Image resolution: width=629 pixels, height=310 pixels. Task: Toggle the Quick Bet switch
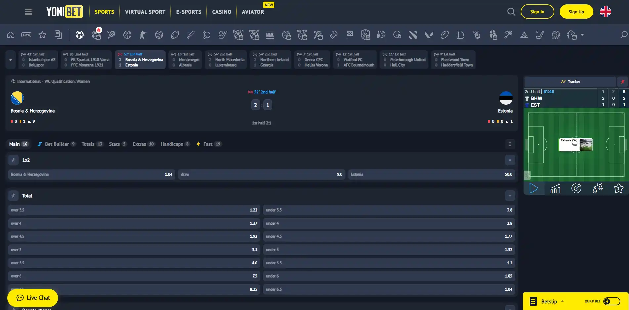[x=611, y=301]
